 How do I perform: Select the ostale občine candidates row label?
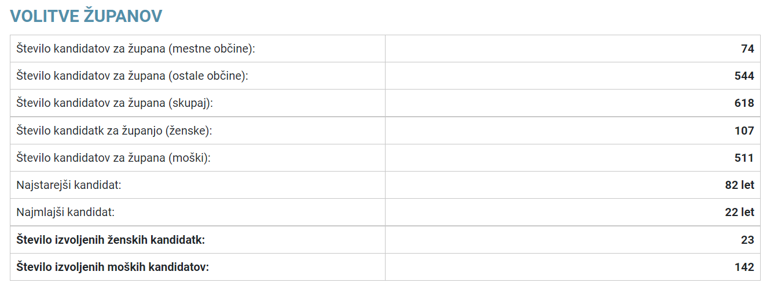coord(133,76)
